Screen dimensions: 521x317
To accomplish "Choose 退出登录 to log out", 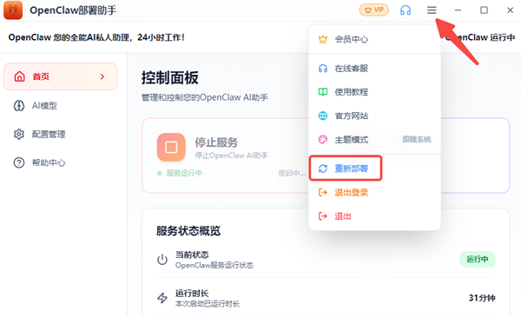I will (374, 193).
